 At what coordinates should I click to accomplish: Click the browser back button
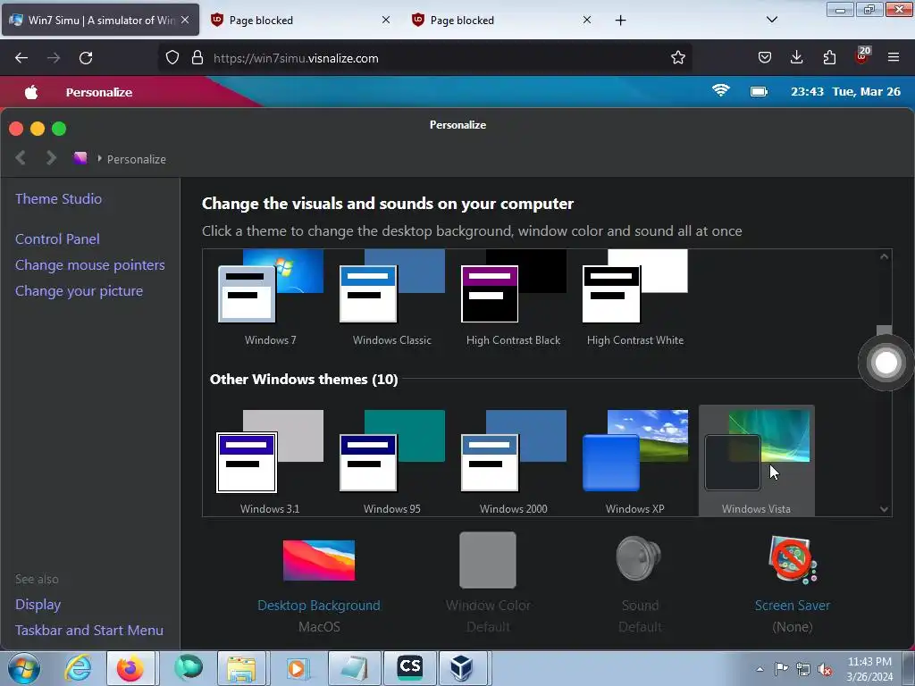pos(21,58)
